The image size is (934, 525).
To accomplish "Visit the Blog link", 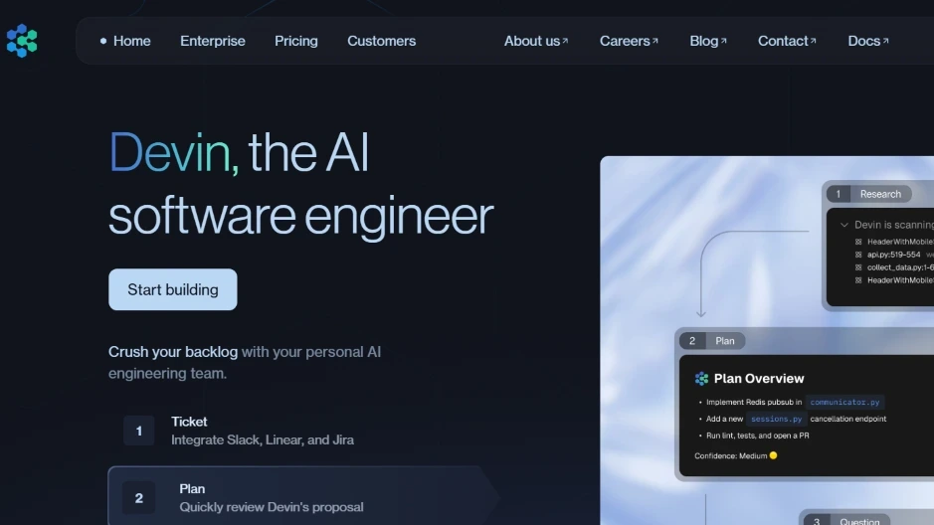I will pos(708,41).
